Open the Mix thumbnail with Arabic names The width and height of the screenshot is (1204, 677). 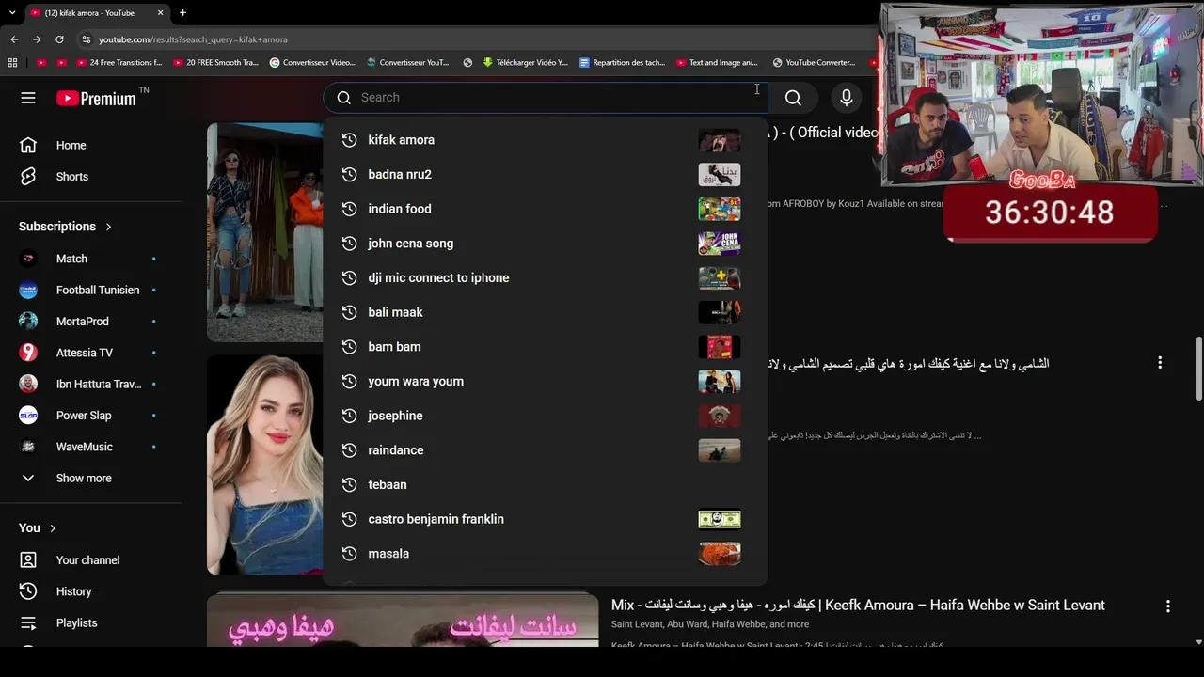(x=403, y=619)
